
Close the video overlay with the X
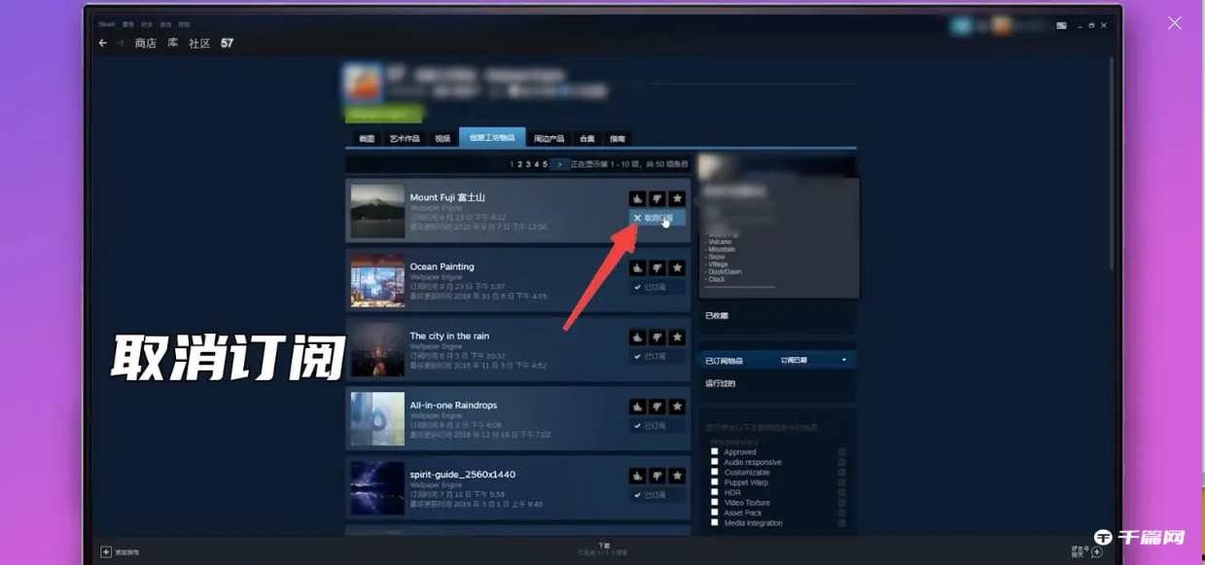[x=1175, y=23]
